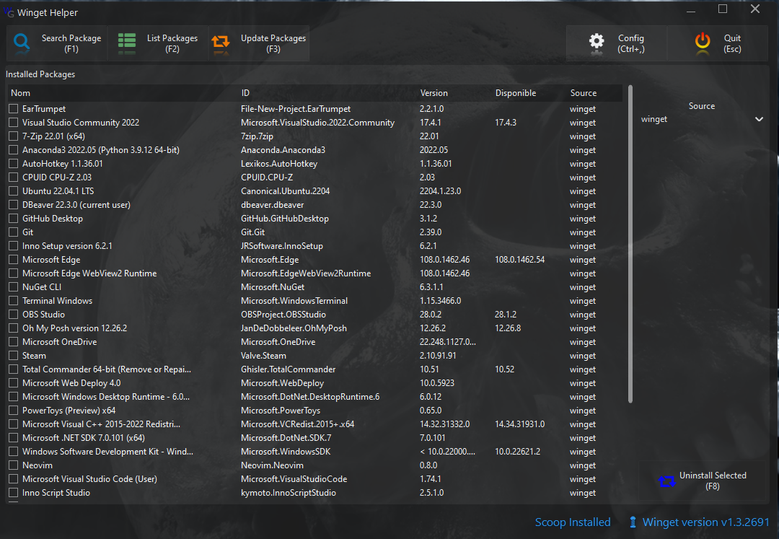Select the Microsoft.NuGet ID cell
779x539 pixels.
click(x=272, y=287)
